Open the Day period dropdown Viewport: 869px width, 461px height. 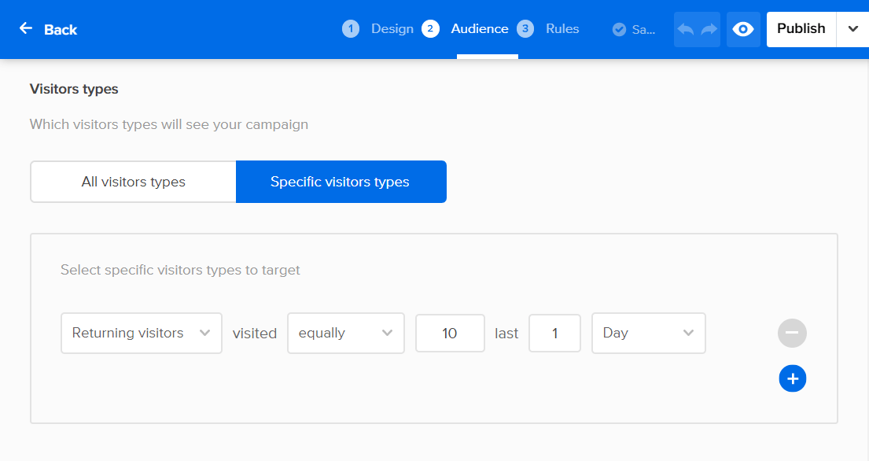648,333
